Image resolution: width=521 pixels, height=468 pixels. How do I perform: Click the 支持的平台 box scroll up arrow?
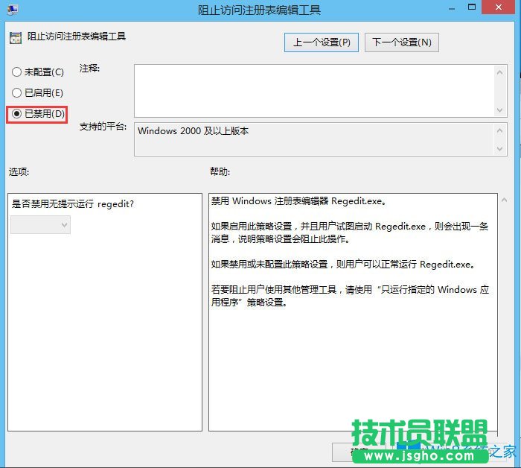pyautogui.click(x=499, y=130)
